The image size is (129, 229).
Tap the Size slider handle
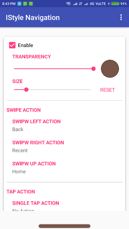(26, 90)
